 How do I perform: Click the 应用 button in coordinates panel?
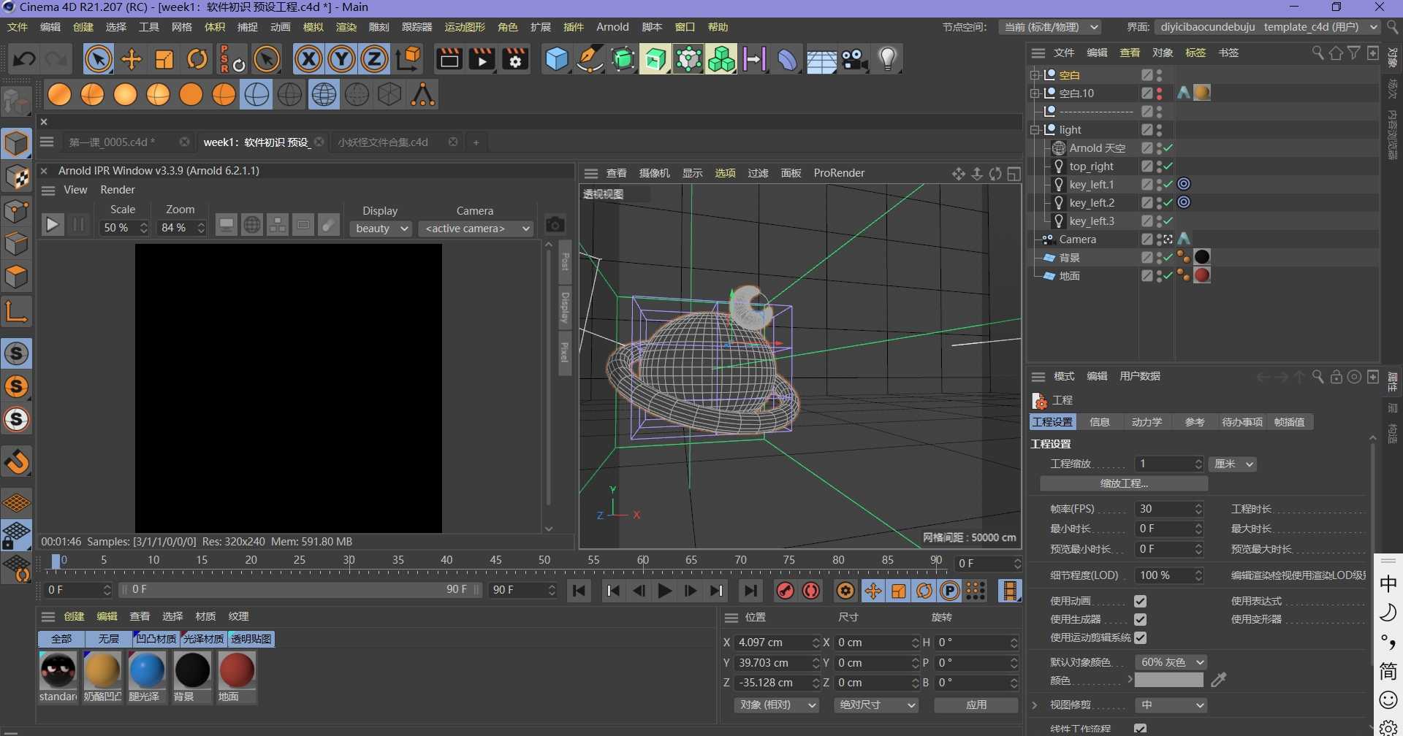(x=976, y=705)
